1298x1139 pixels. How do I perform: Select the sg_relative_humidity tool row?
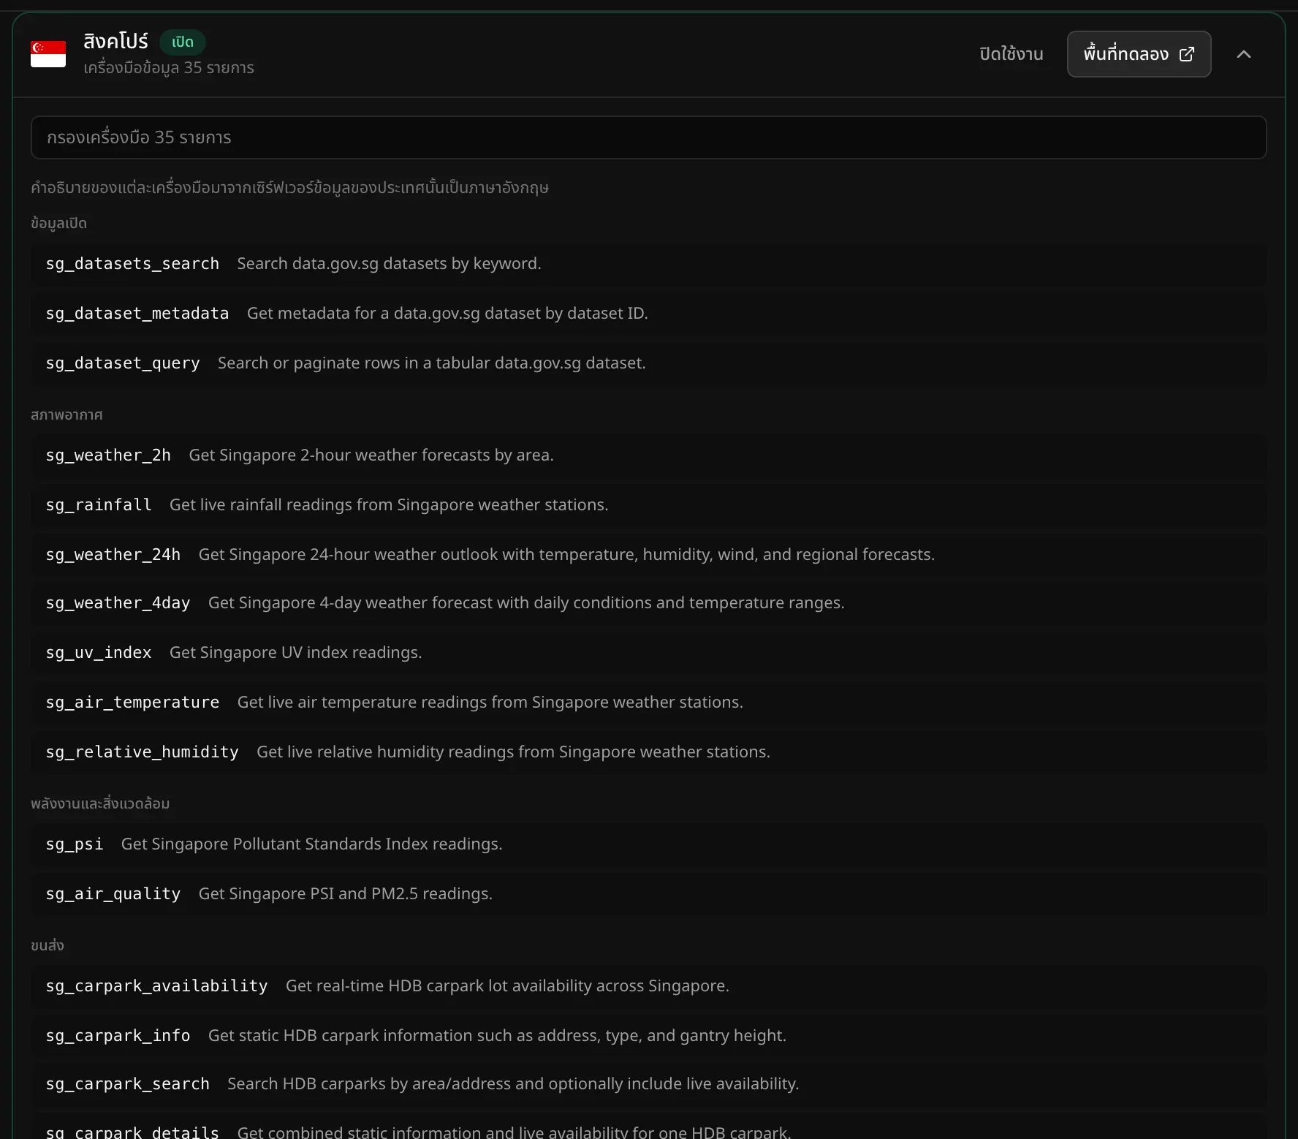coord(648,752)
